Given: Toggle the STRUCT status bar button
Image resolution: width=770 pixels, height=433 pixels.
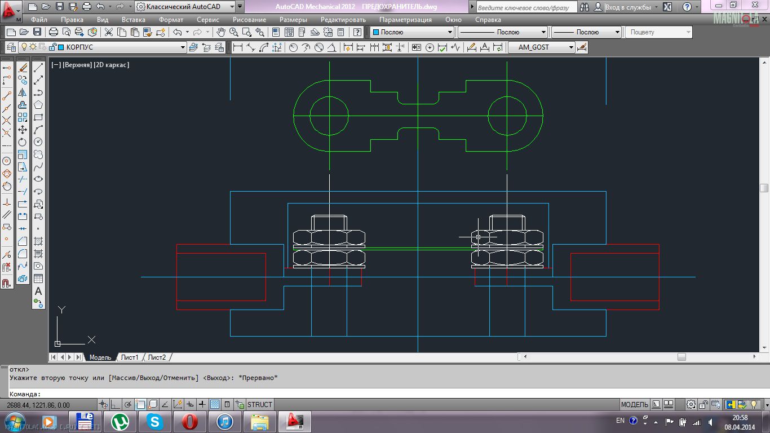Looking at the screenshot, I should click(x=260, y=404).
